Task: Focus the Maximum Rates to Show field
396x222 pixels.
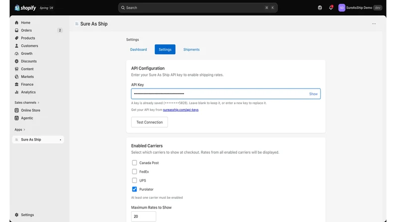Action: coord(144,217)
